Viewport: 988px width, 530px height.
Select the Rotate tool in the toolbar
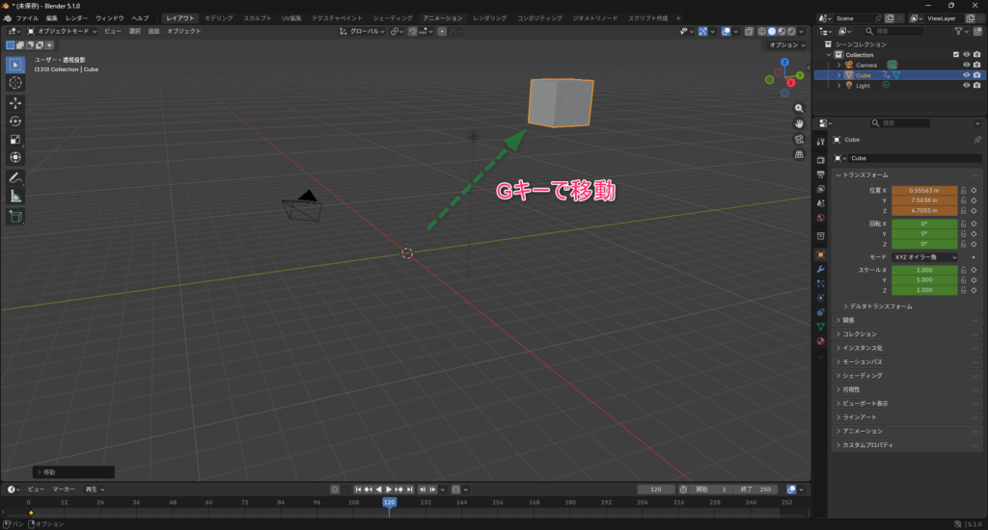coord(15,120)
